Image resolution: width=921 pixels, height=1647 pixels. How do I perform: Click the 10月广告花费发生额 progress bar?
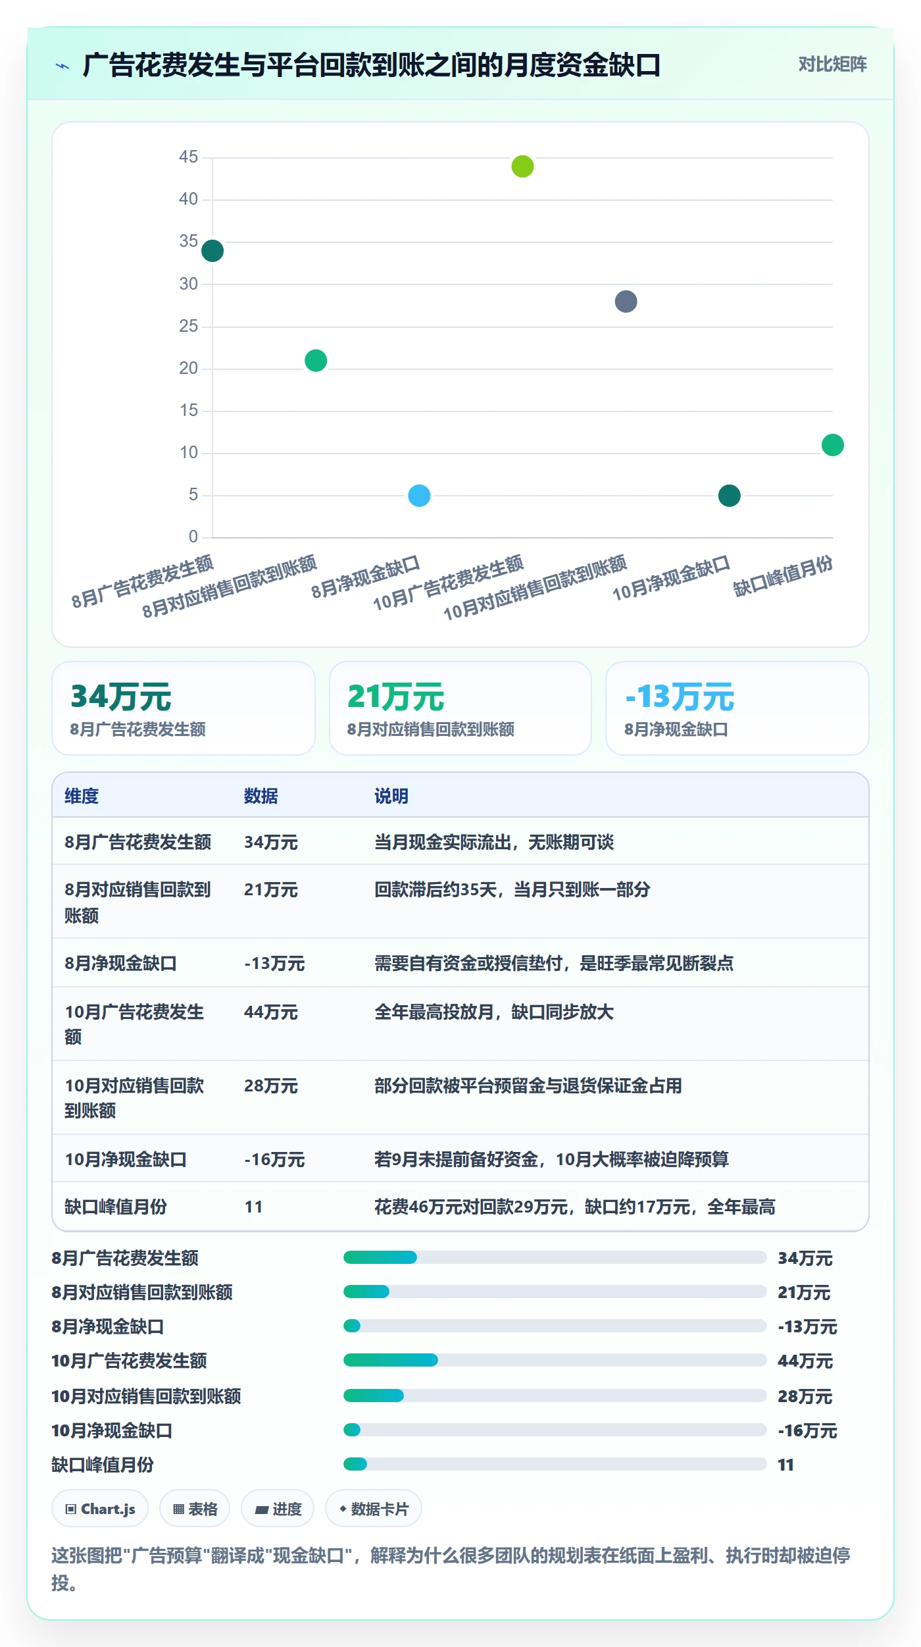tap(555, 1360)
